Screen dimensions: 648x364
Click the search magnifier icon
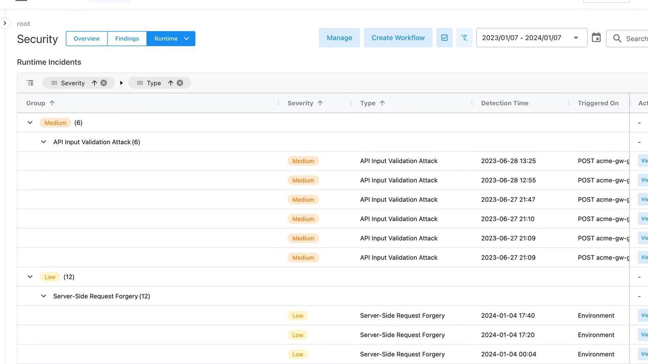[617, 38]
